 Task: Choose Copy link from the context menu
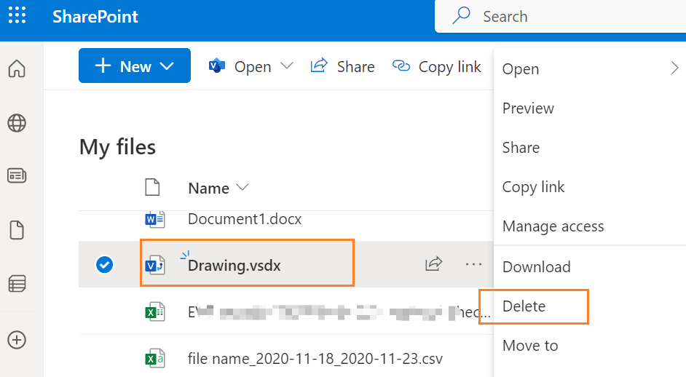click(x=533, y=187)
